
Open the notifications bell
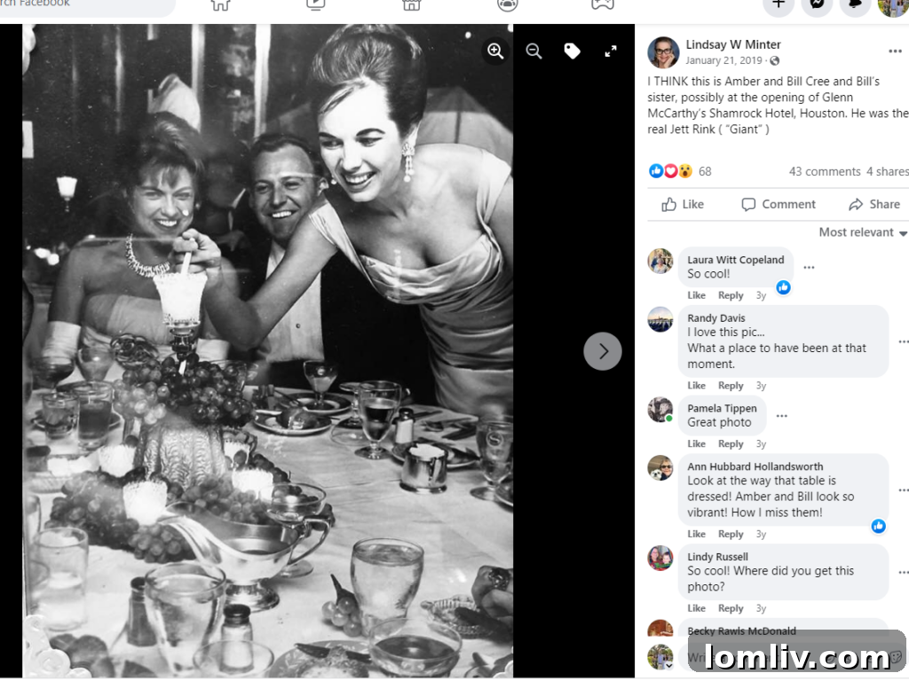coord(855,4)
